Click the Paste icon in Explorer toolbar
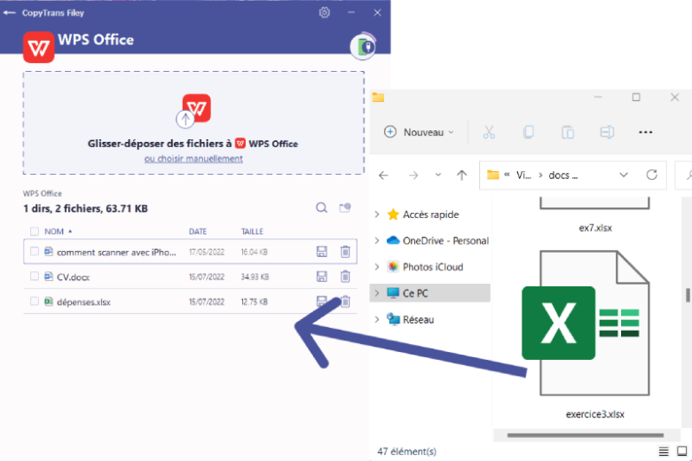The width and height of the screenshot is (692, 461). click(568, 132)
